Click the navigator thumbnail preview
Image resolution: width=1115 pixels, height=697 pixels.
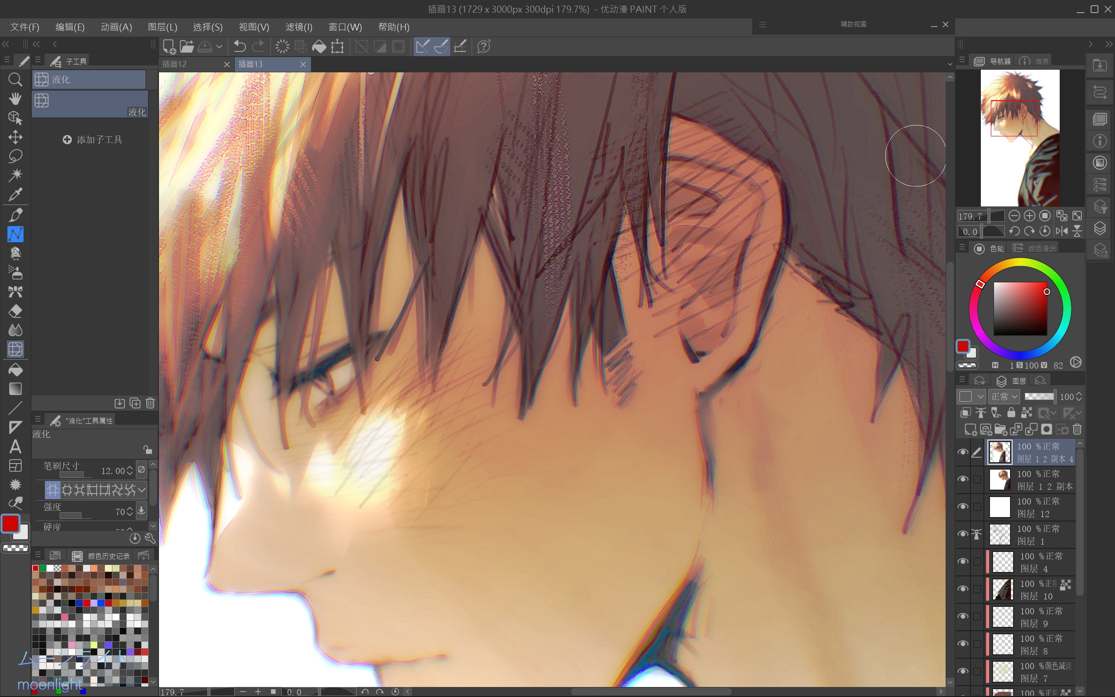click(1020, 138)
